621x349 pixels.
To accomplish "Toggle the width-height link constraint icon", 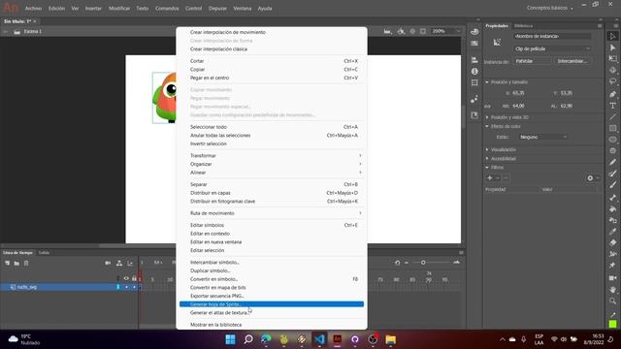I will 487,106.
